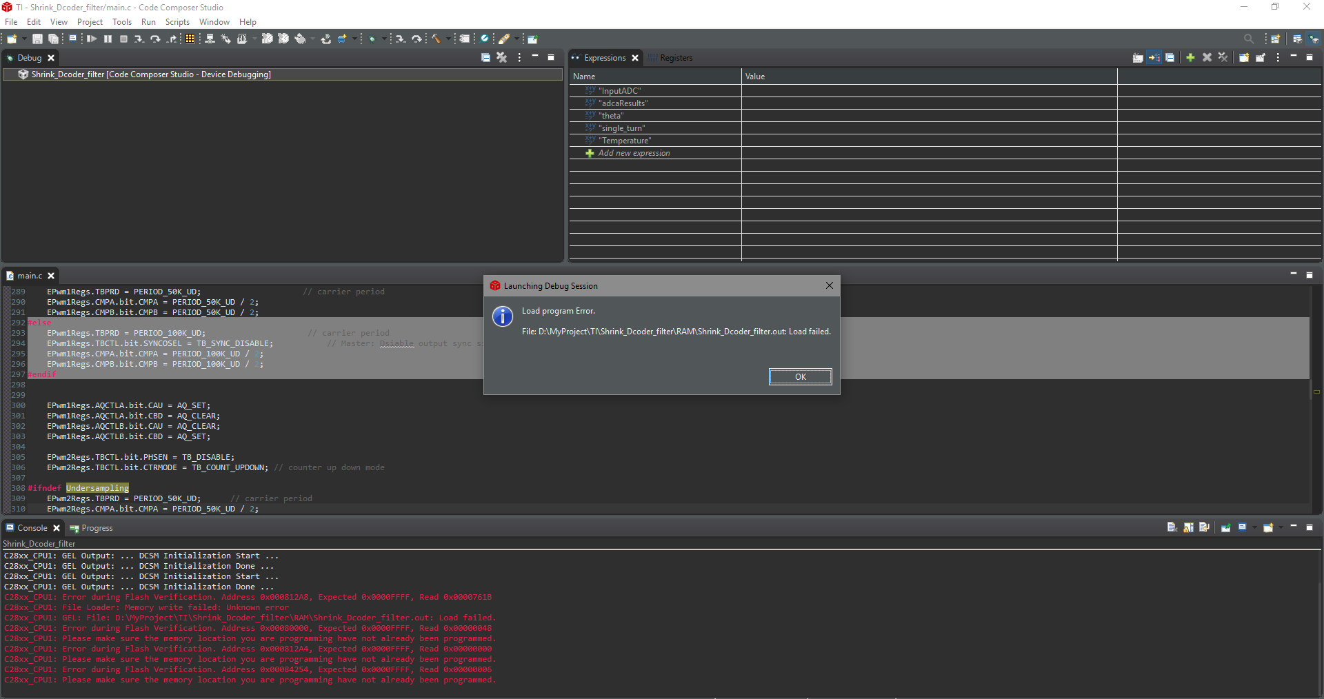Open the Debug launch dropdown arrow
This screenshot has width=1324, height=699.
383,39
